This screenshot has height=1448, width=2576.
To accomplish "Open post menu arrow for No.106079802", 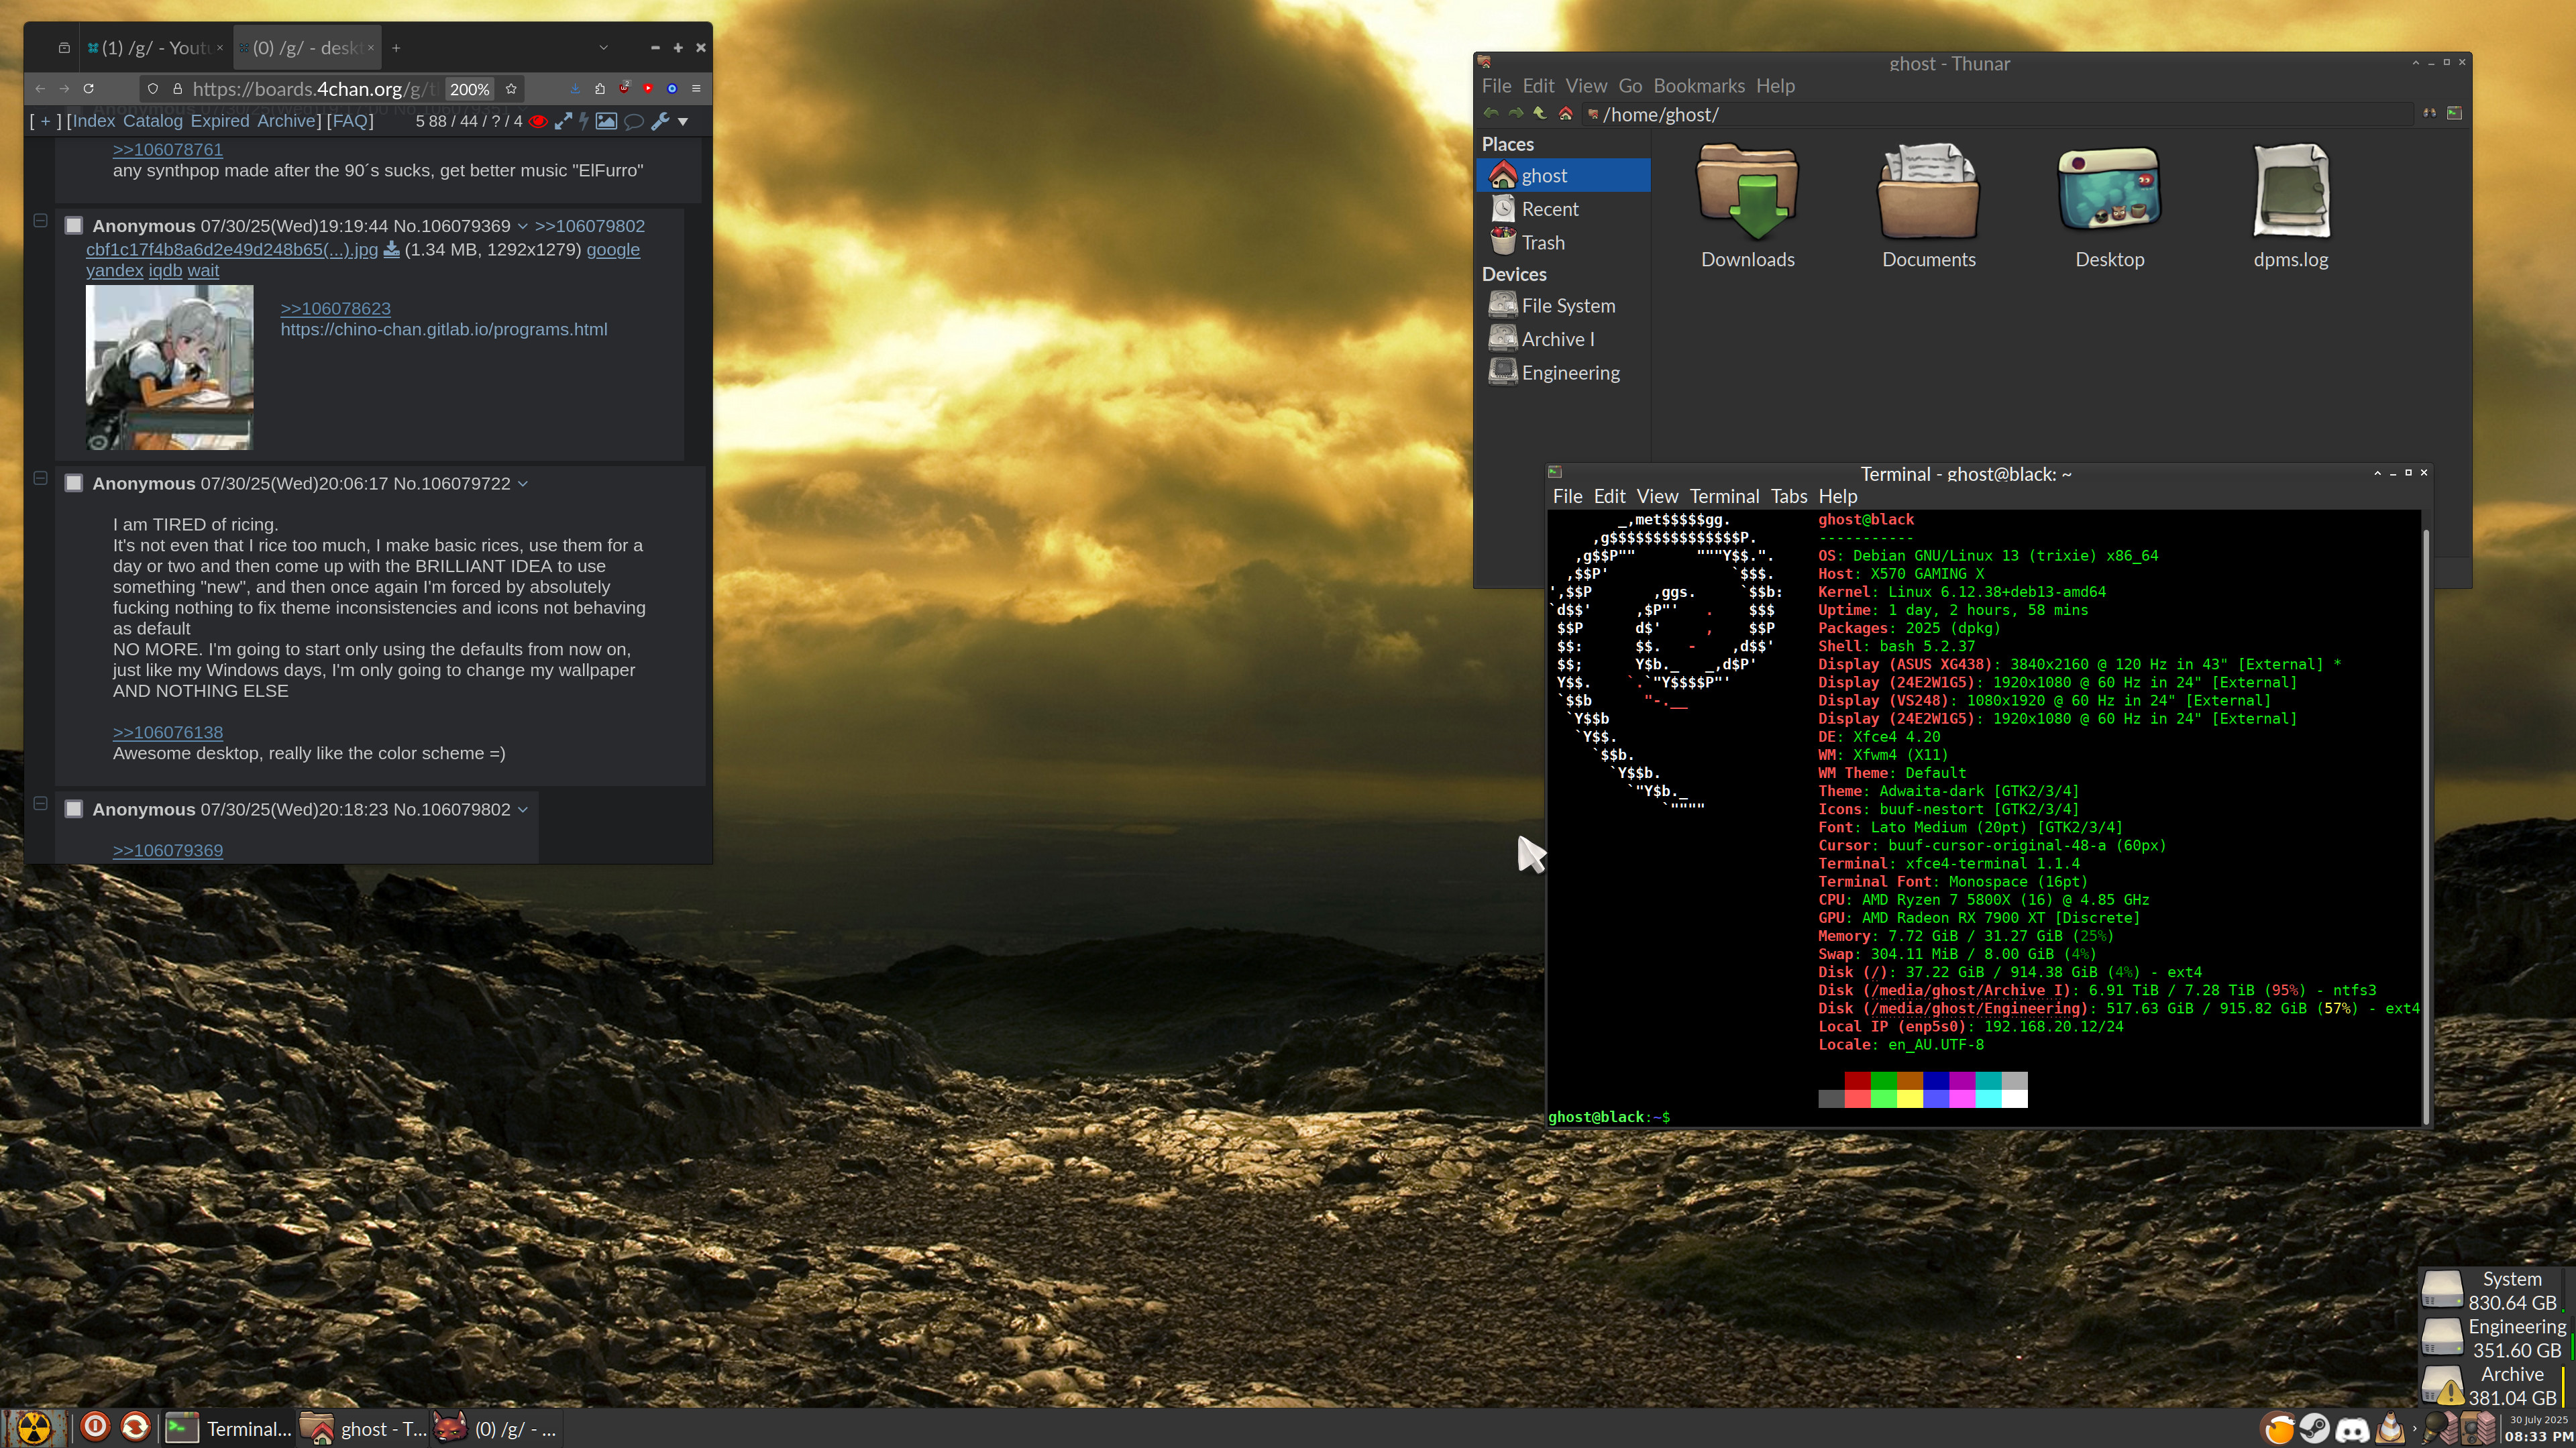I will 522,810.
